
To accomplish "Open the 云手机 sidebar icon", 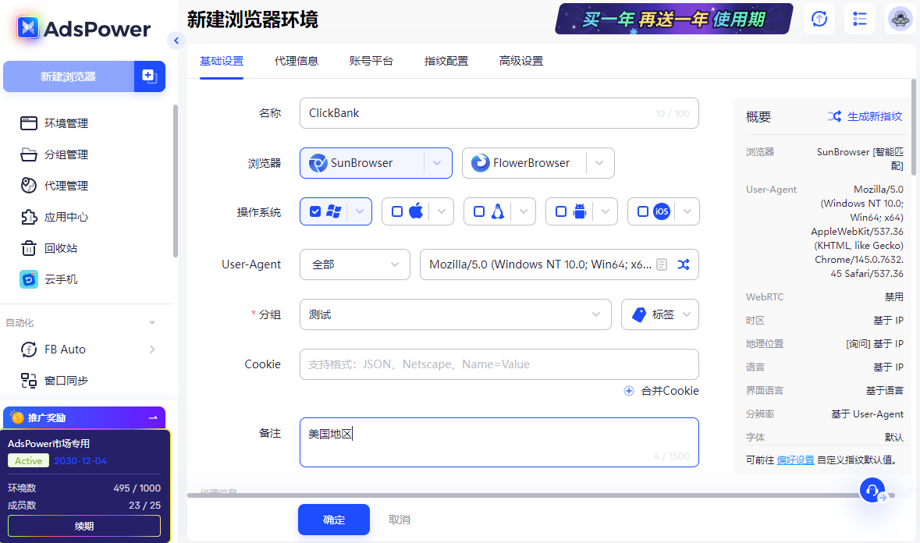I will click(28, 279).
